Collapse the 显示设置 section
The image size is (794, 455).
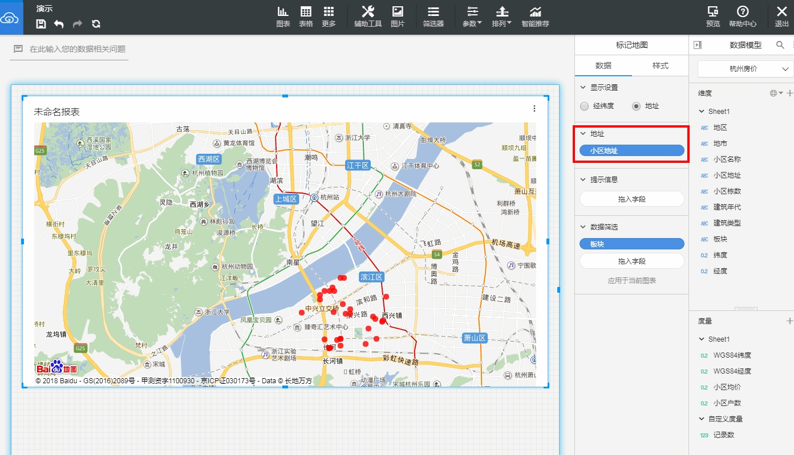pyautogui.click(x=583, y=88)
